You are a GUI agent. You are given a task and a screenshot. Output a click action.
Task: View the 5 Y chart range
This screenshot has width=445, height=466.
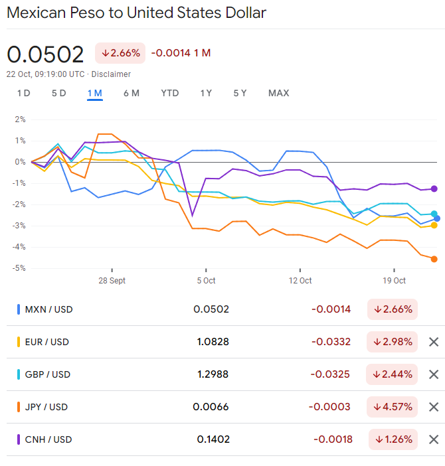click(x=240, y=93)
